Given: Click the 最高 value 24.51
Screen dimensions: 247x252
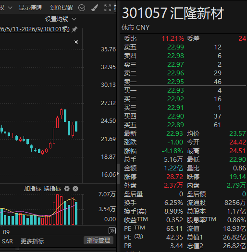Looking at the screenshot, I should click(x=237, y=151).
